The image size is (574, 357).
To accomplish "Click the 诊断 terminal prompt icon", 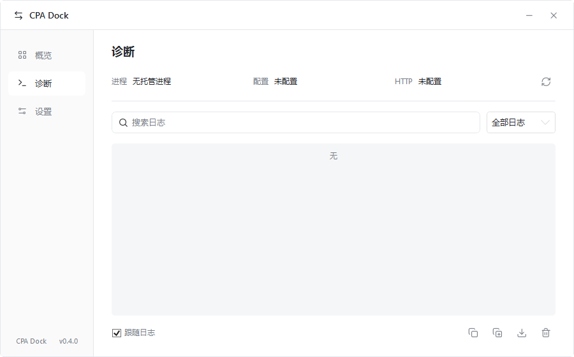I will click(x=22, y=83).
